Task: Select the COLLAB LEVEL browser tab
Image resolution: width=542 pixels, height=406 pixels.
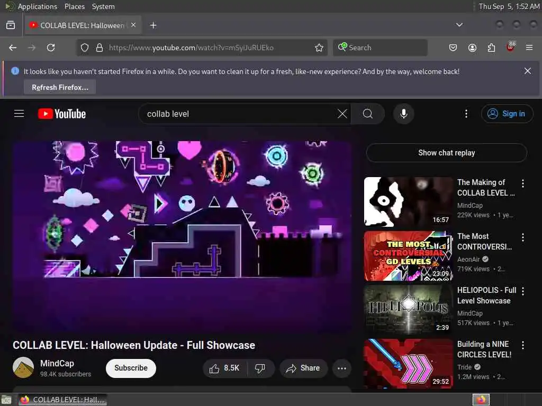Action: tap(83, 25)
